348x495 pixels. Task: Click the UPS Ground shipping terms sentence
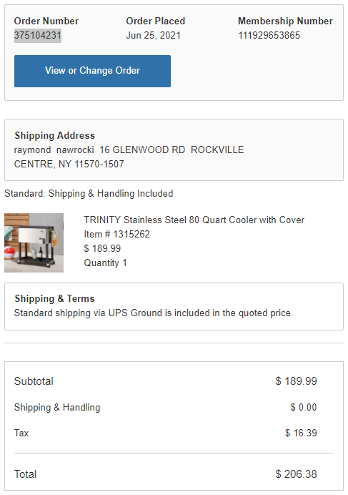coord(154,313)
